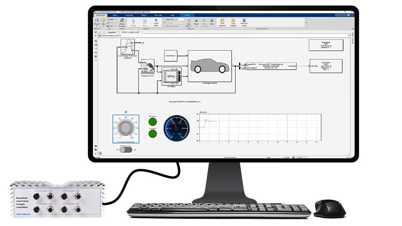Select the Passenger Vehicle block
The image size is (402, 226).
[209, 66]
